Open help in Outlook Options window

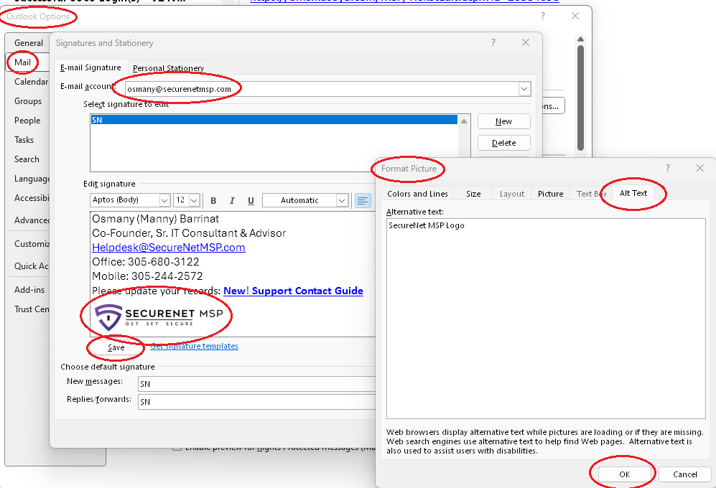coord(542,16)
